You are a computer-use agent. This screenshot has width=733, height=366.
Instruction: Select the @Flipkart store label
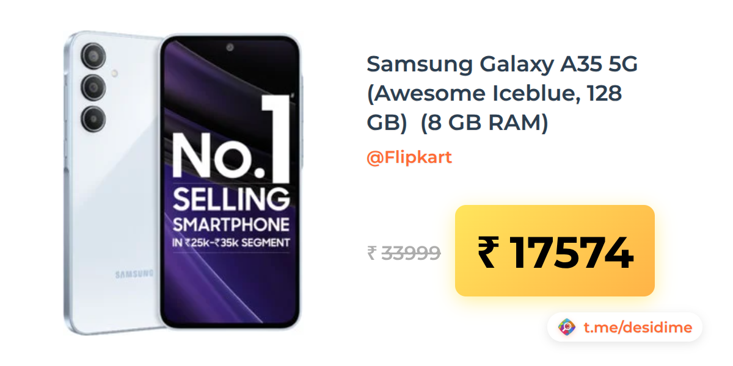409,157
